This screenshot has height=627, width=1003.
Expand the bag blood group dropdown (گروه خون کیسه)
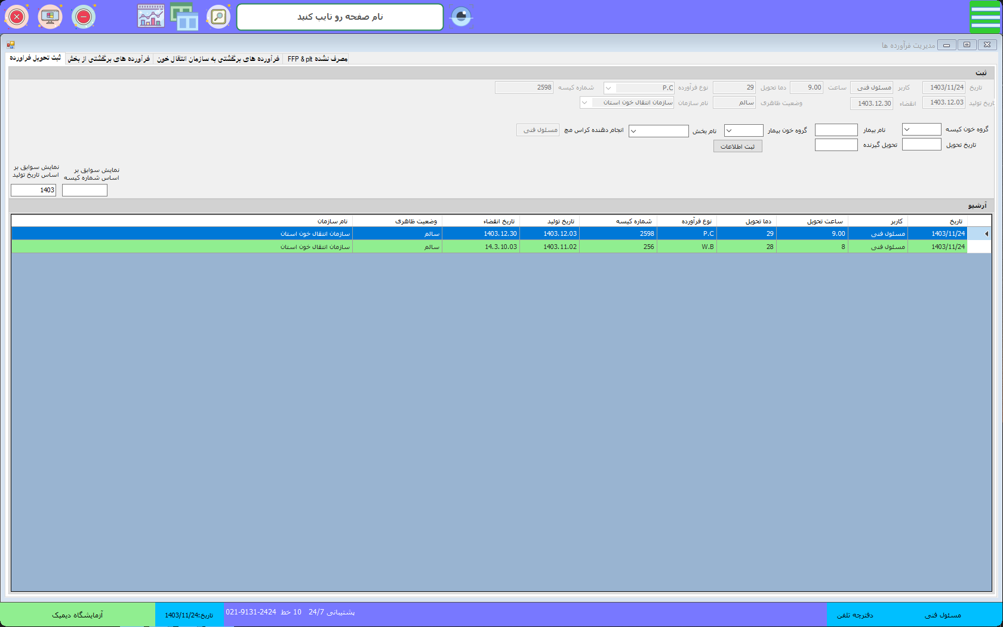[907, 130]
